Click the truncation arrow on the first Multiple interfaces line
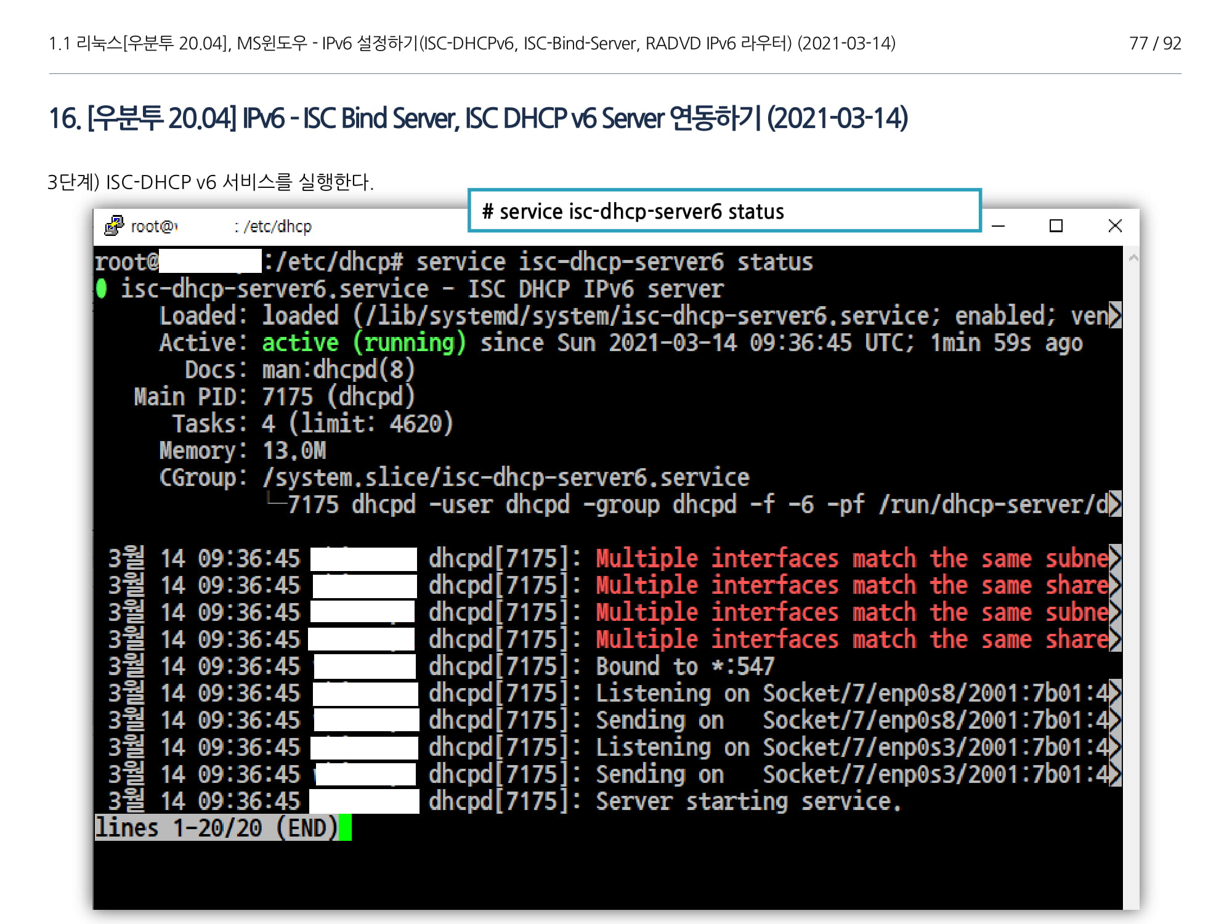 (1114, 558)
